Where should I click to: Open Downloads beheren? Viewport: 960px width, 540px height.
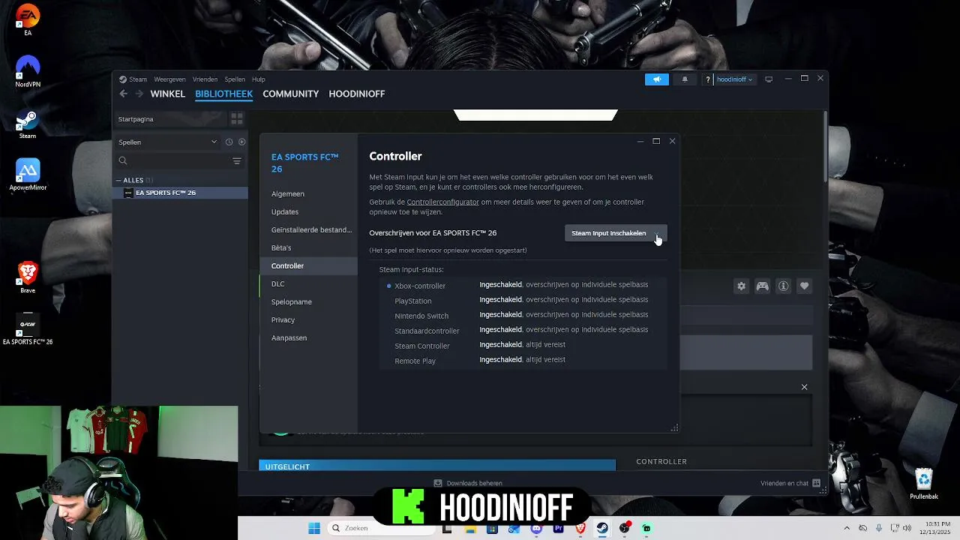468,483
